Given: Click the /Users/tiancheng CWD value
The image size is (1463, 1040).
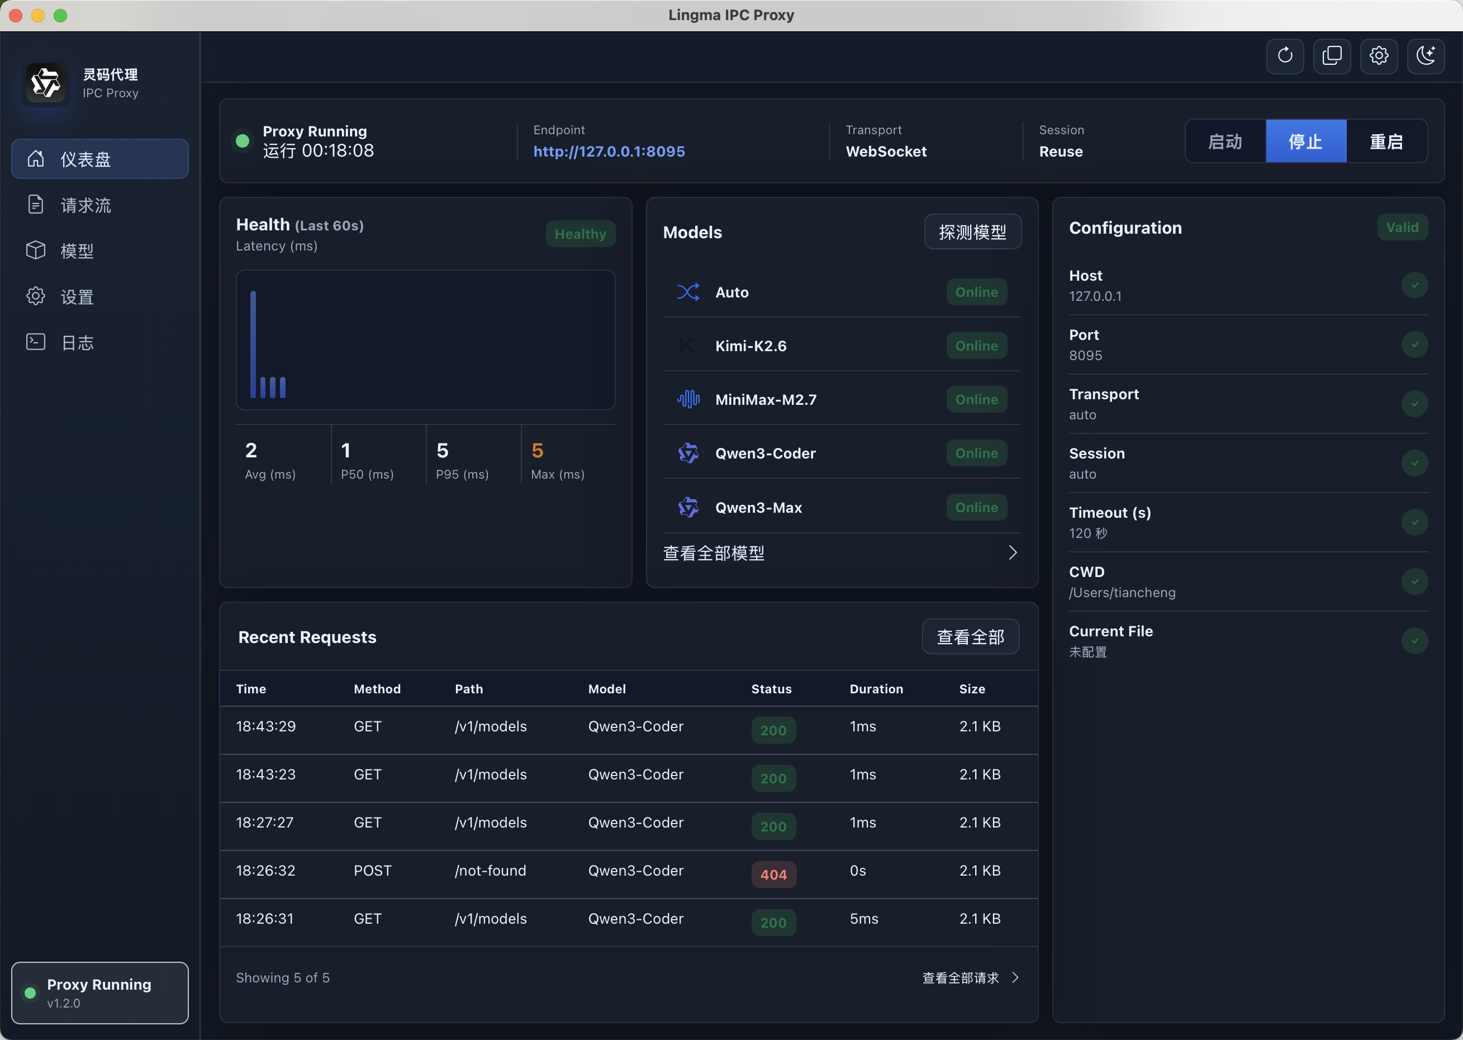Looking at the screenshot, I should point(1122,592).
